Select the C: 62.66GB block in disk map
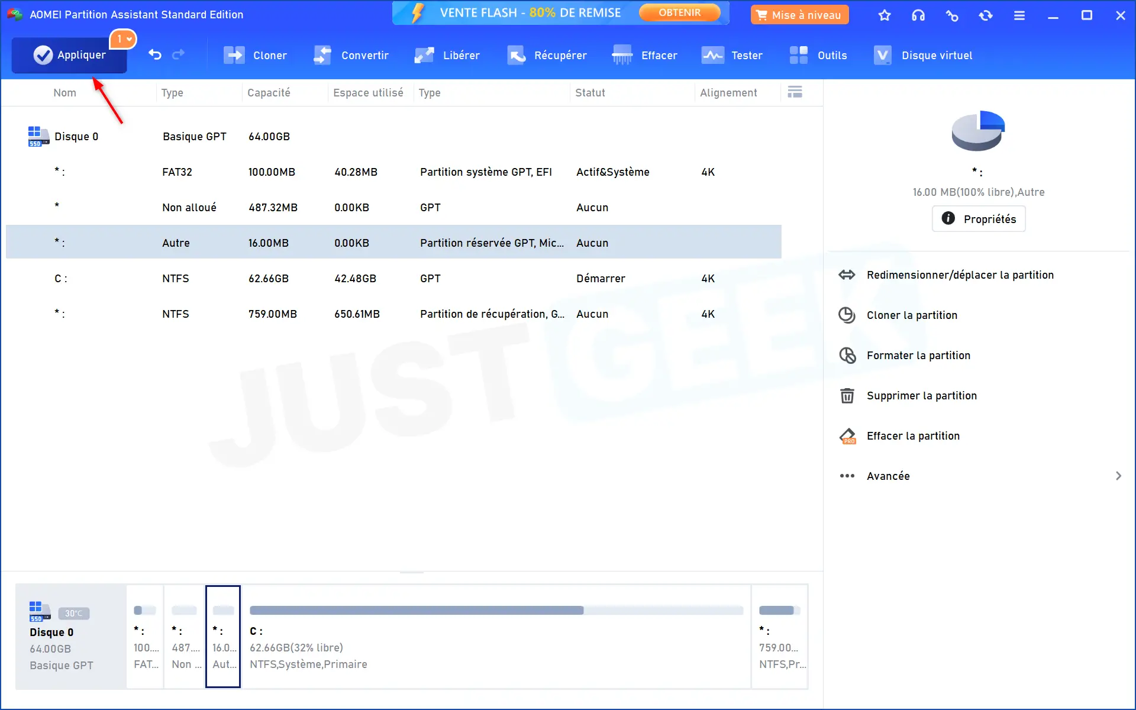This screenshot has height=710, width=1136. tap(496, 637)
